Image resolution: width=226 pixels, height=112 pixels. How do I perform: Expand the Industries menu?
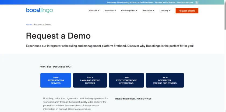pyautogui.click(x=110, y=10)
